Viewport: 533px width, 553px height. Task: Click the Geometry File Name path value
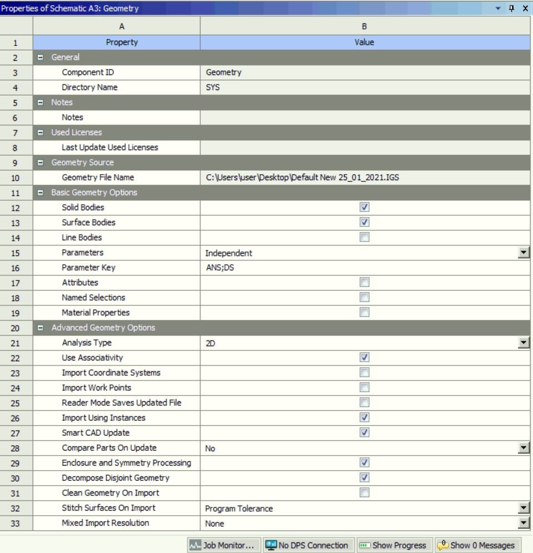[302, 177]
